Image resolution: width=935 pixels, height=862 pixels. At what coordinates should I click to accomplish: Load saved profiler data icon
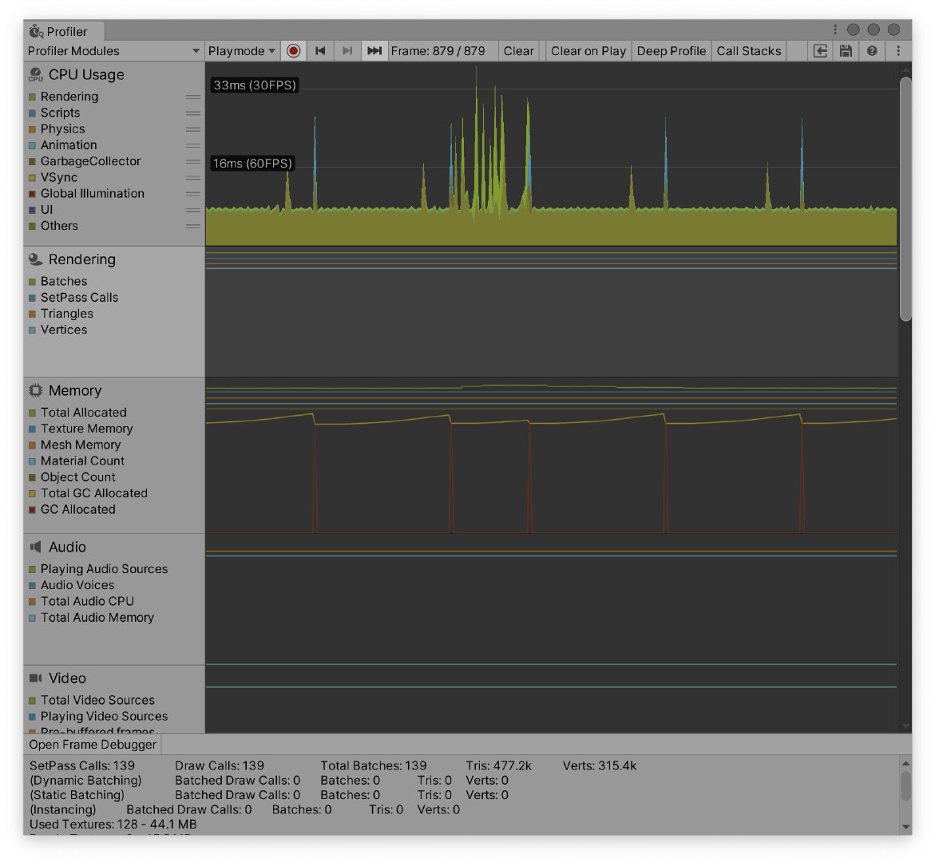821,50
